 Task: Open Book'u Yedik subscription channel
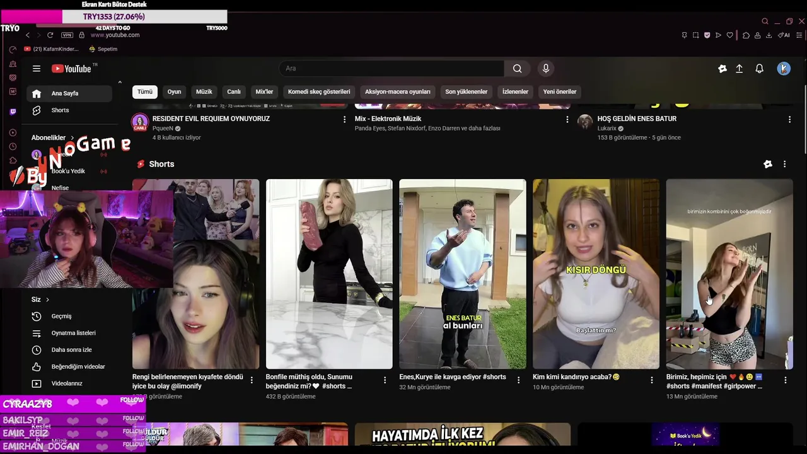(x=69, y=172)
